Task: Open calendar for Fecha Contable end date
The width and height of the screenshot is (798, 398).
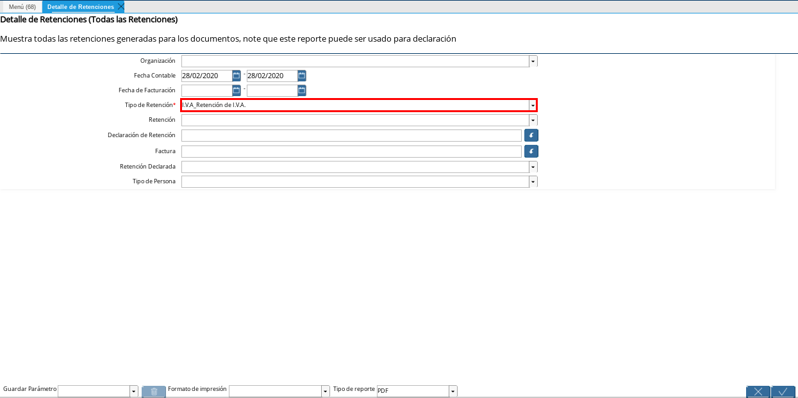Action: pos(302,76)
